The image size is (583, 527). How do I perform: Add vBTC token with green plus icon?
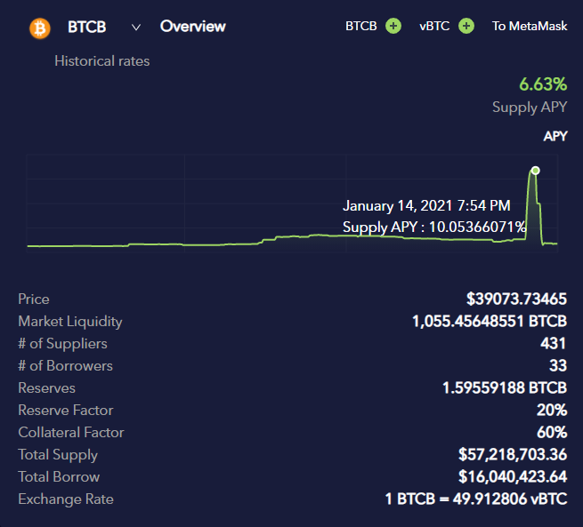pos(466,26)
